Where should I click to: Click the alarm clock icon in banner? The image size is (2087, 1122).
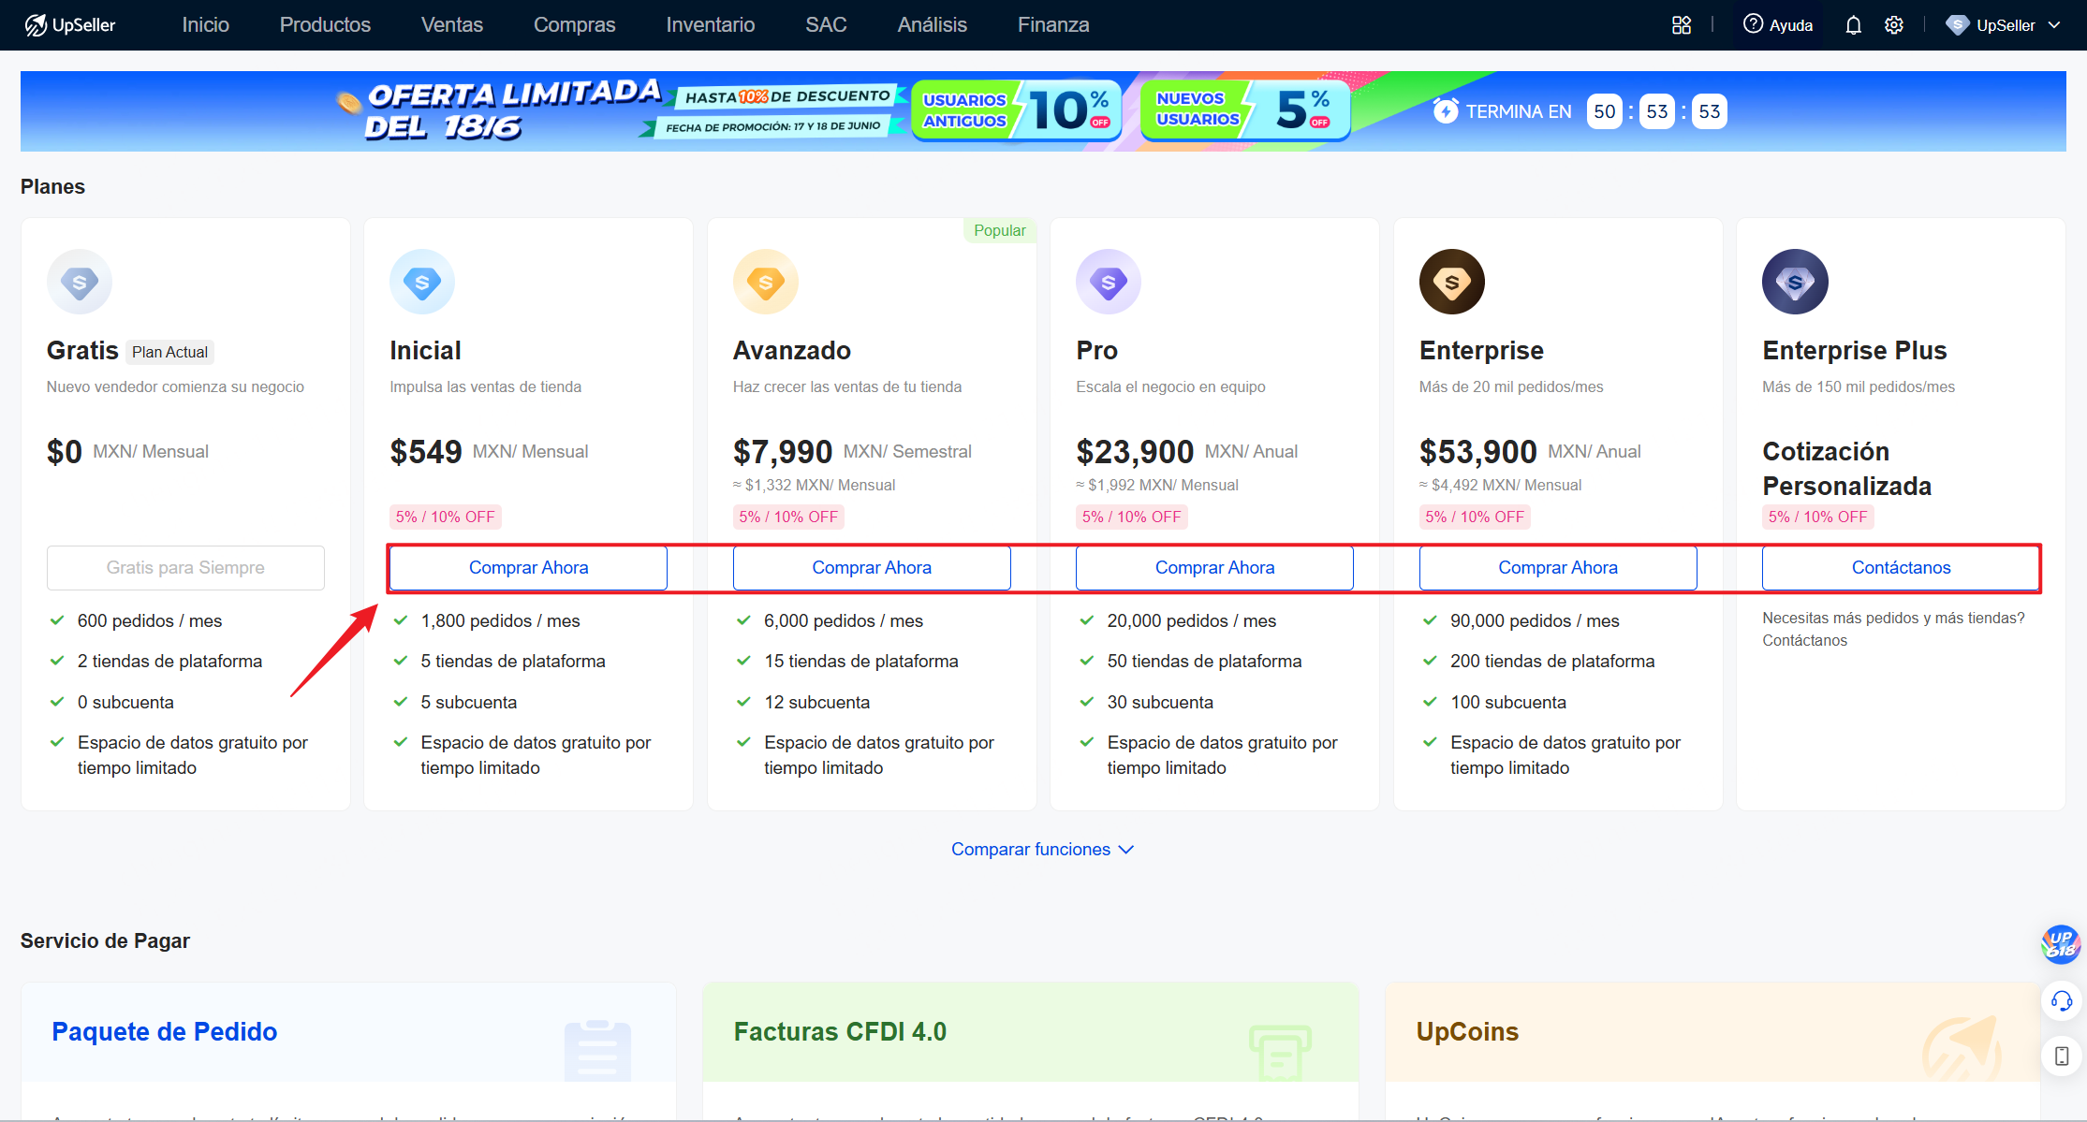click(x=1446, y=111)
